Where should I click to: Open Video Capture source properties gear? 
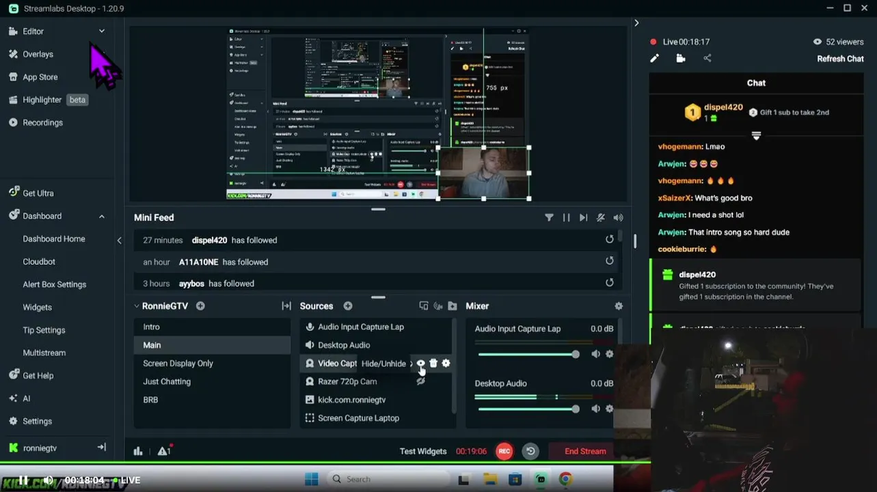(446, 364)
